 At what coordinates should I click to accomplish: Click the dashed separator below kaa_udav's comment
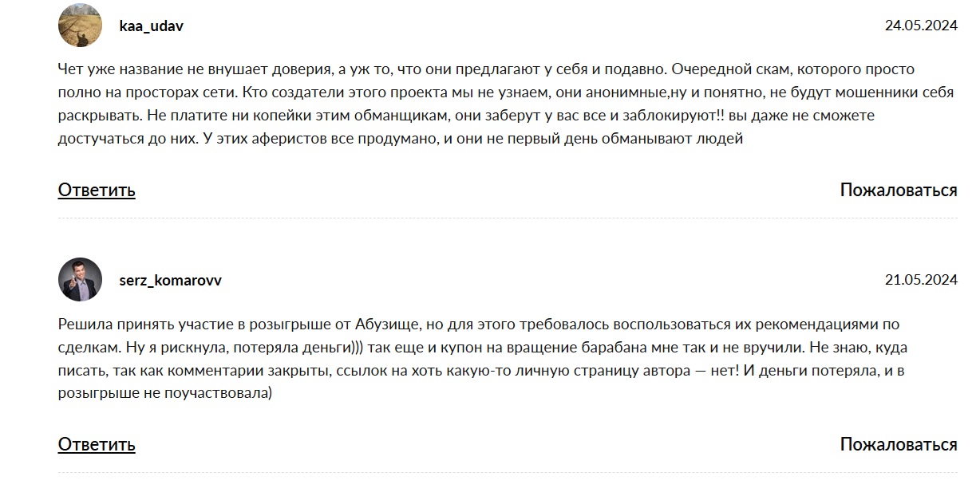[x=508, y=218]
